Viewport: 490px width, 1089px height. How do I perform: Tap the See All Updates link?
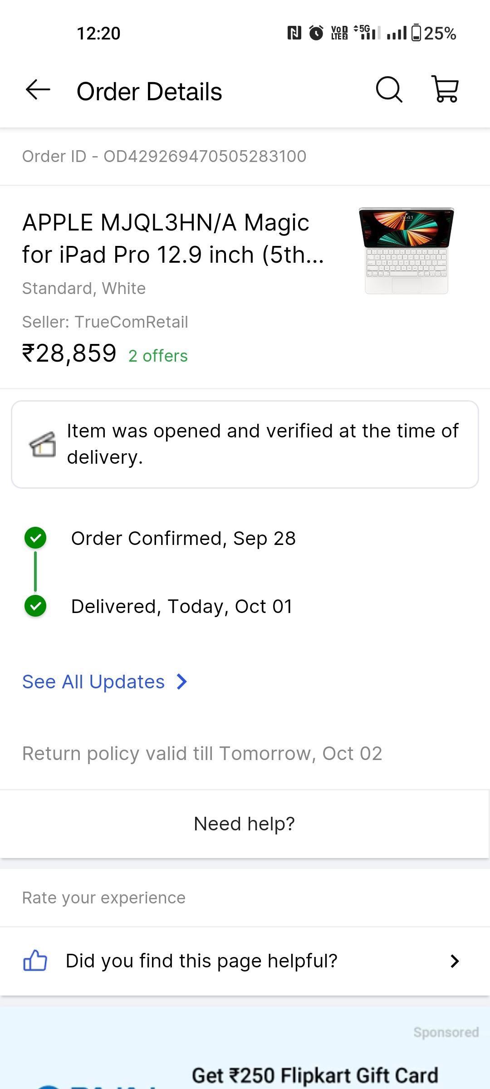coord(93,682)
